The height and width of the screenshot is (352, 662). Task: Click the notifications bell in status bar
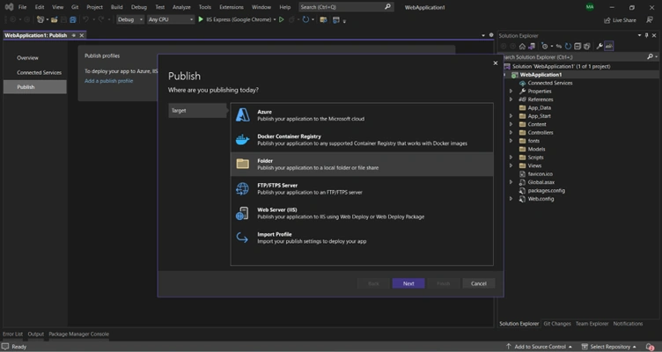click(651, 347)
